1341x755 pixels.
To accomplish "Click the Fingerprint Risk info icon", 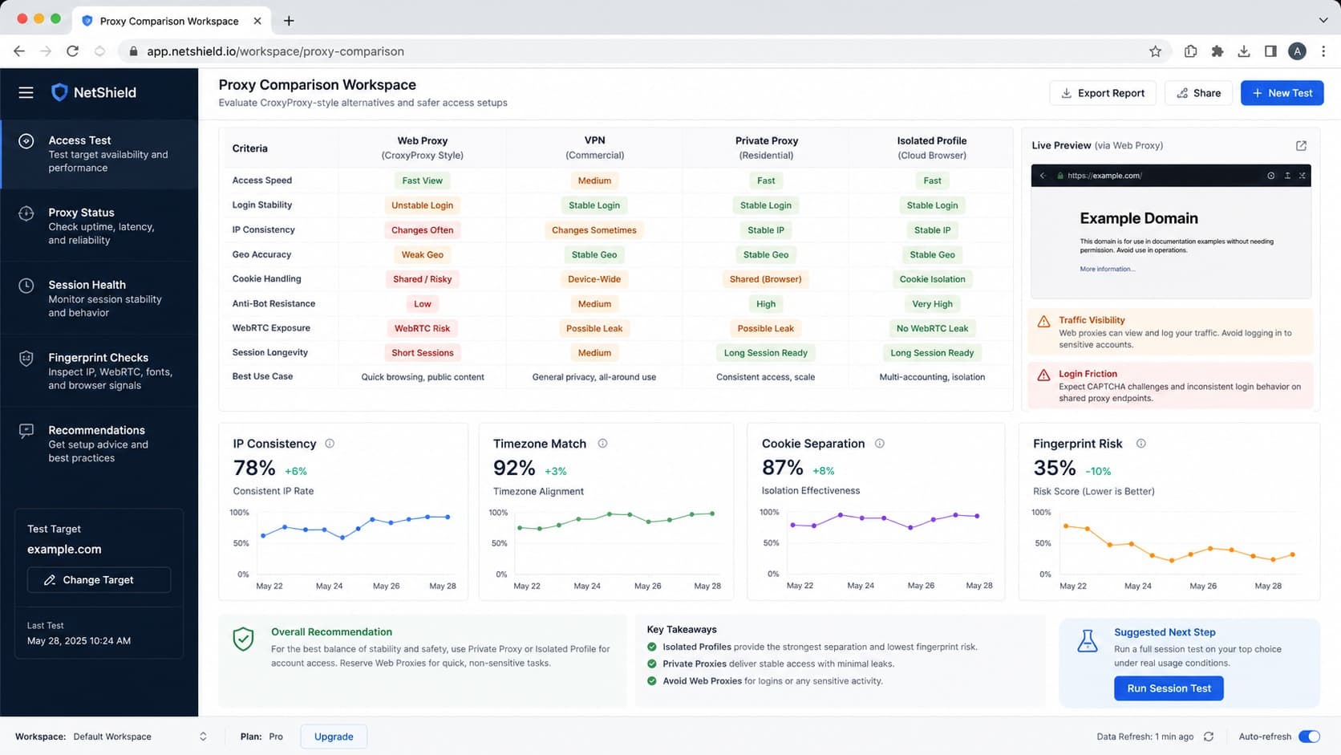I will coord(1140,444).
